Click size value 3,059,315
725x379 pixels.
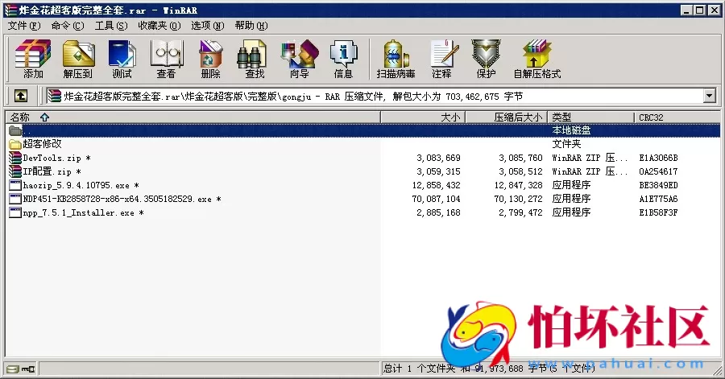[438, 171]
